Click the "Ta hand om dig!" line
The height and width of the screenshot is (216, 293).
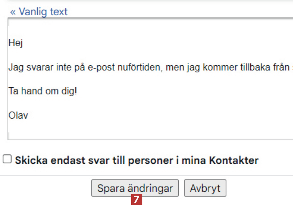(43, 91)
